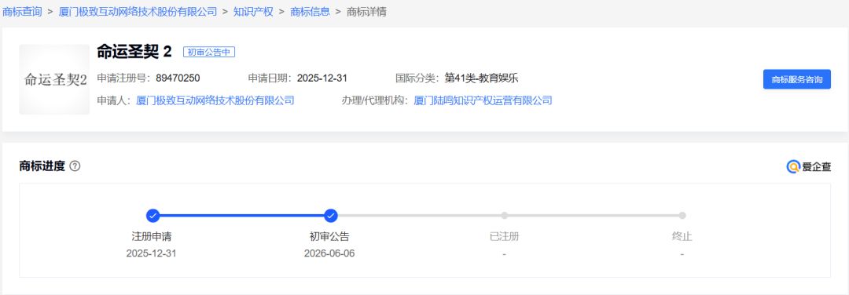Click the 已注册 step label

click(504, 237)
